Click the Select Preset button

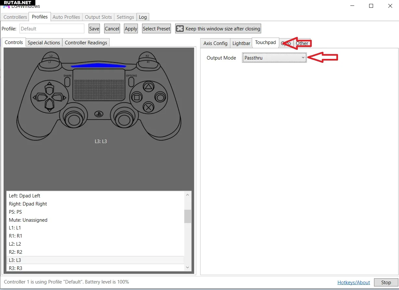156,29
